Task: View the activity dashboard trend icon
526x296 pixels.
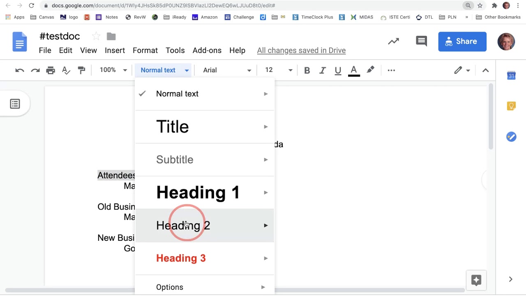Action: (x=393, y=41)
